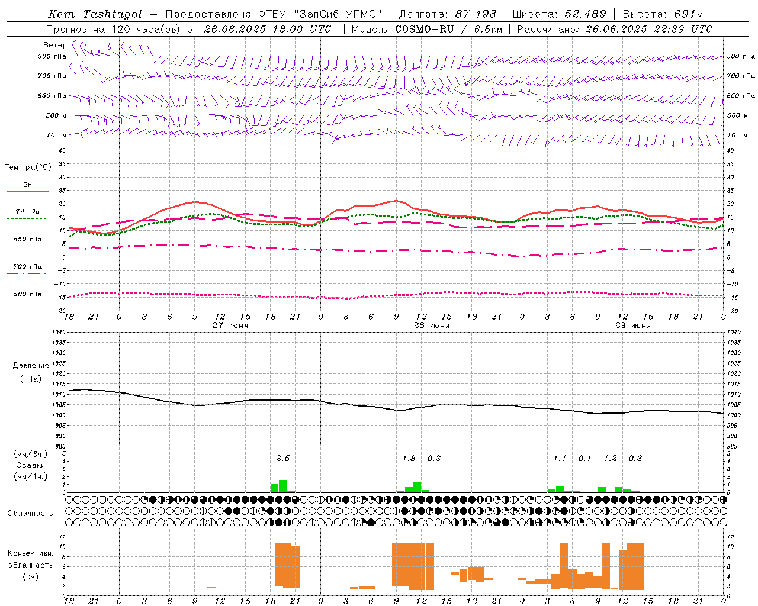
Task: Click the 'Облачность' cloudiness panel label
Action: tap(30, 514)
